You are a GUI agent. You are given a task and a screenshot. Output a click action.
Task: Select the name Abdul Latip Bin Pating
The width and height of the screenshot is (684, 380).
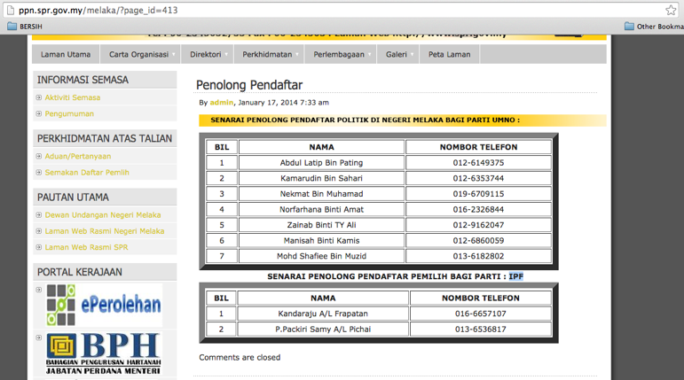pos(321,163)
